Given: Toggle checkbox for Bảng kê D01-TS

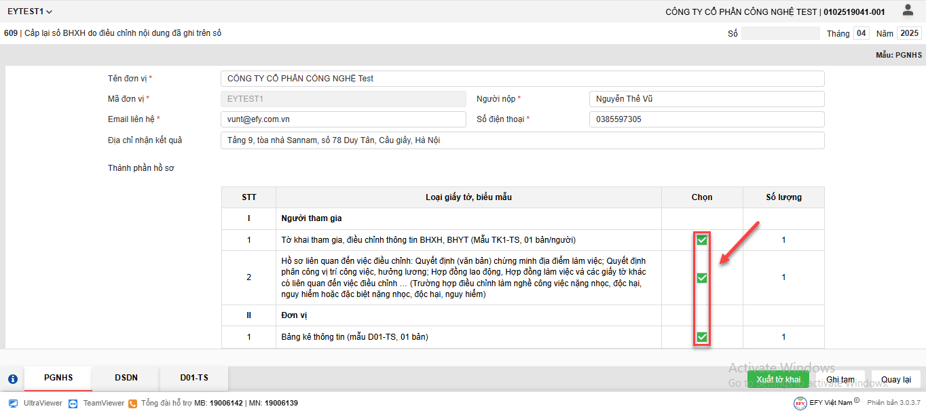Looking at the screenshot, I should pos(702,337).
